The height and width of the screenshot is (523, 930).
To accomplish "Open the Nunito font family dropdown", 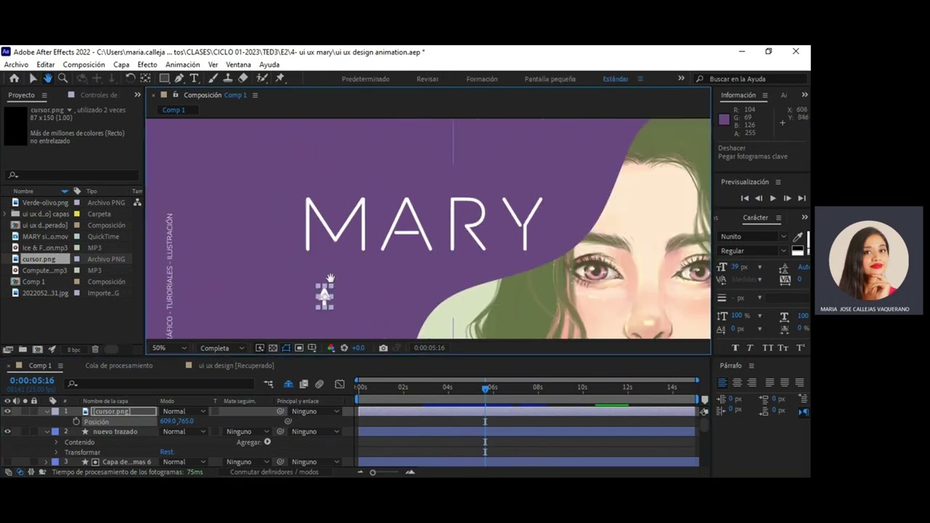I will pyautogui.click(x=753, y=237).
